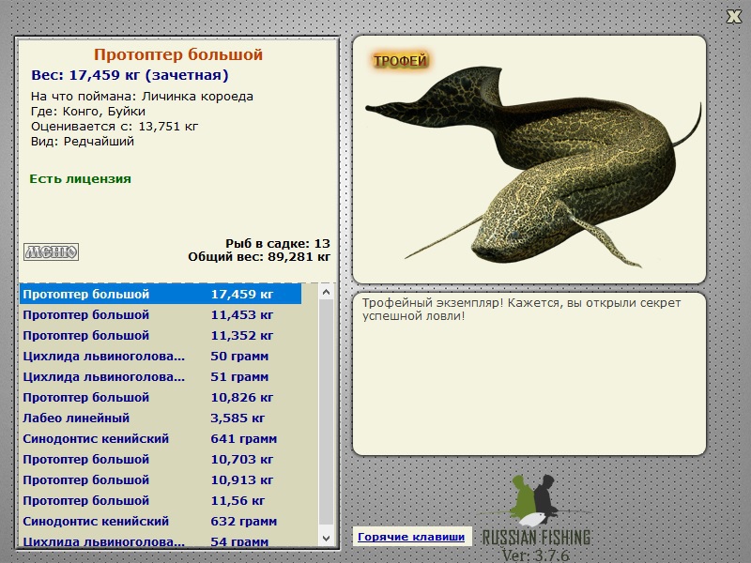Select Протоптер большой 10,703 кг entry
This screenshot has height=563, width=751.
161,459
